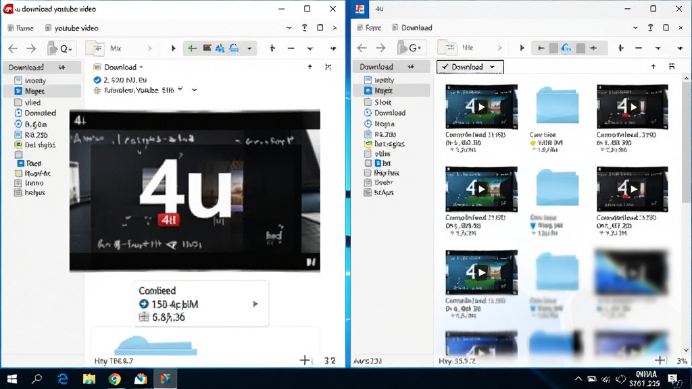Image resolution: width=692 pixels, height=389 pixels.
Task: Click the picture icon beside the green plus
Action: 207,48
